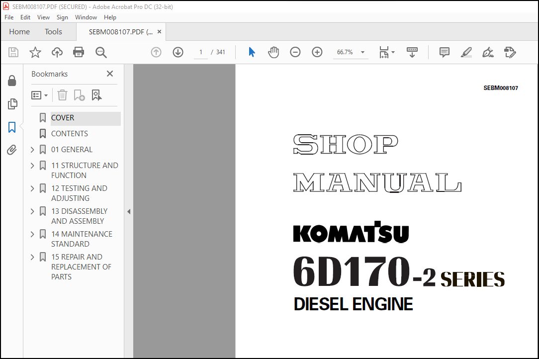Viewport: 539px width, 359px height.
Task: Expand the 01 GENERAL bookmark
Action: pos(32,150)
